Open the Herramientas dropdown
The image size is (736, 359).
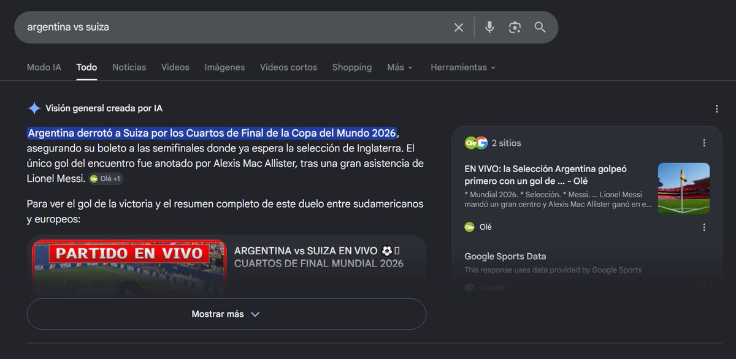pos(463,67)
